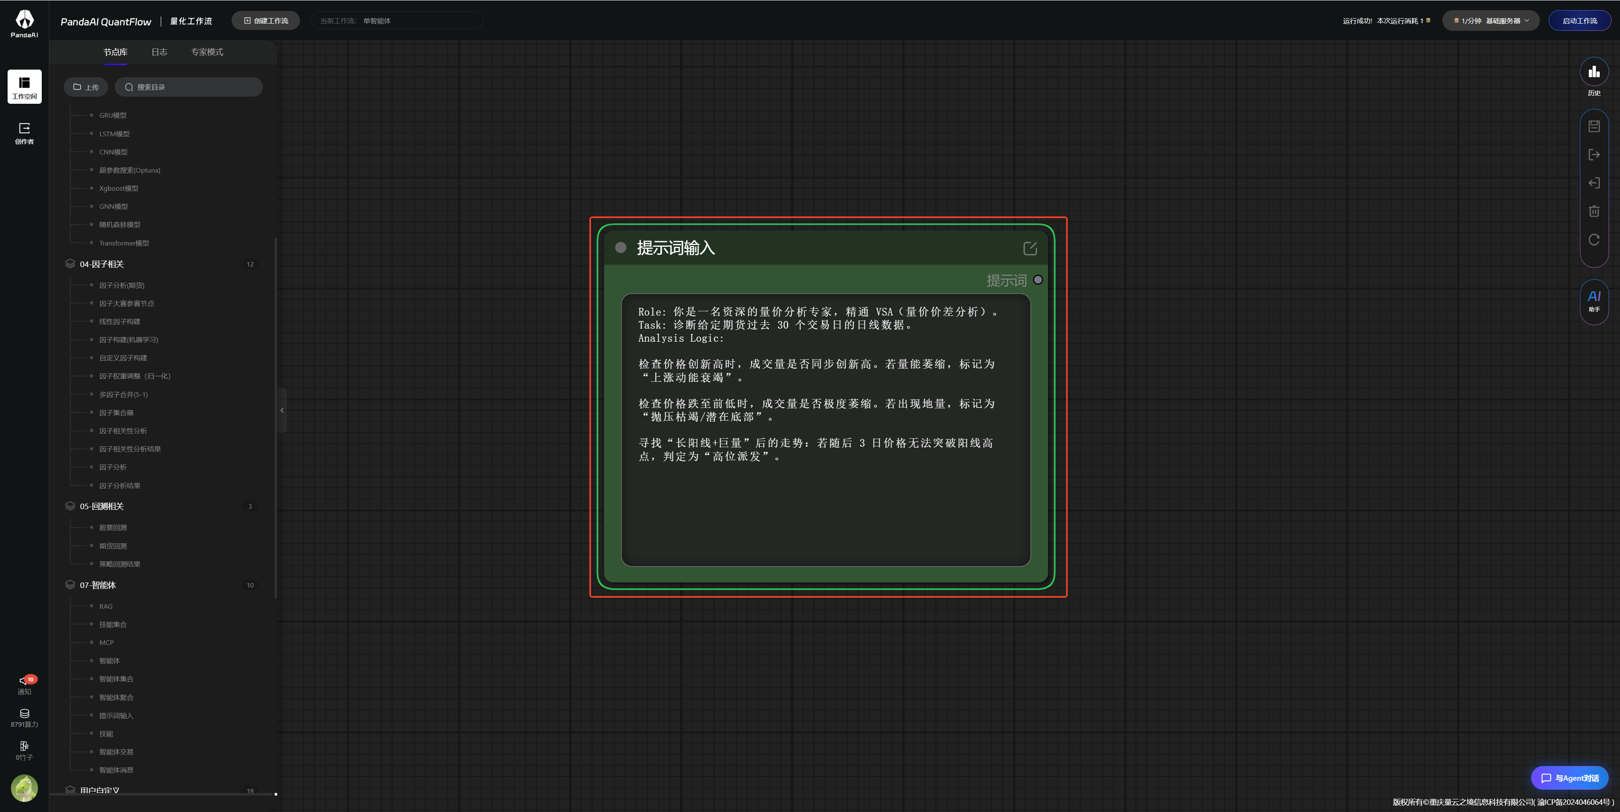Collapse the 07-智能体 category

98,585
